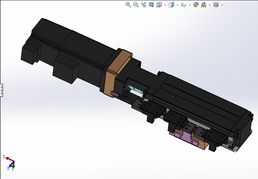Activate the Zoom to Area tool
Image resolution: width=258 pixels, height=179 pixels.
tap(136, 5)
